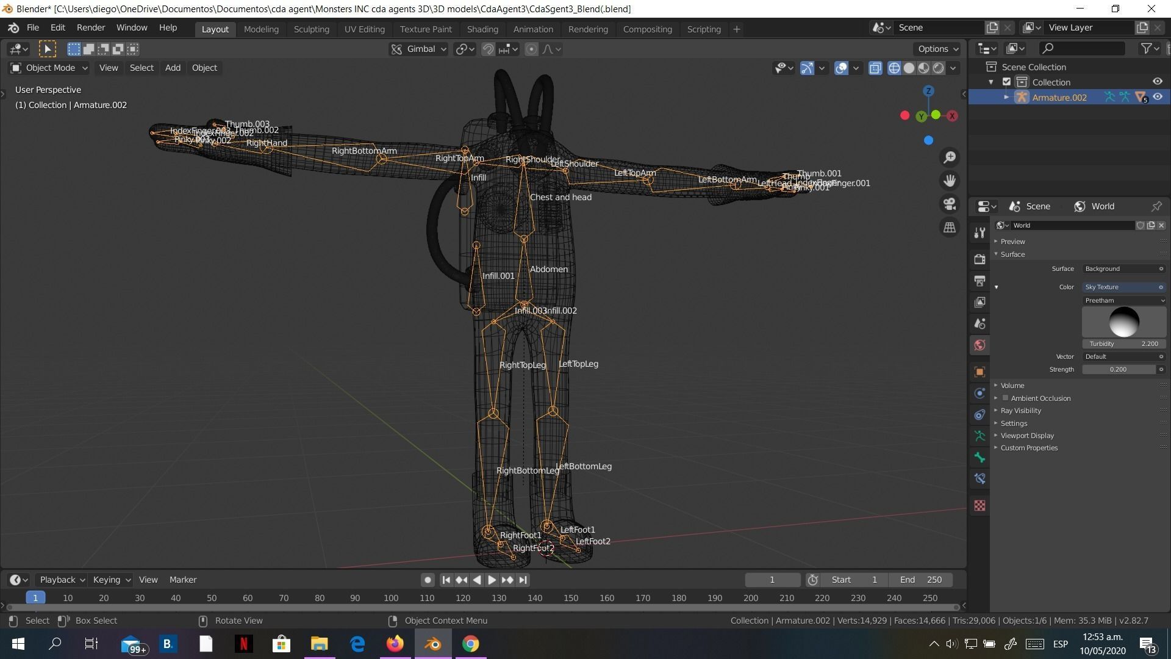Hide Armature.002 using its eye icon
This screenshot has height=659, width=1171.
[x=1157, y=96]
